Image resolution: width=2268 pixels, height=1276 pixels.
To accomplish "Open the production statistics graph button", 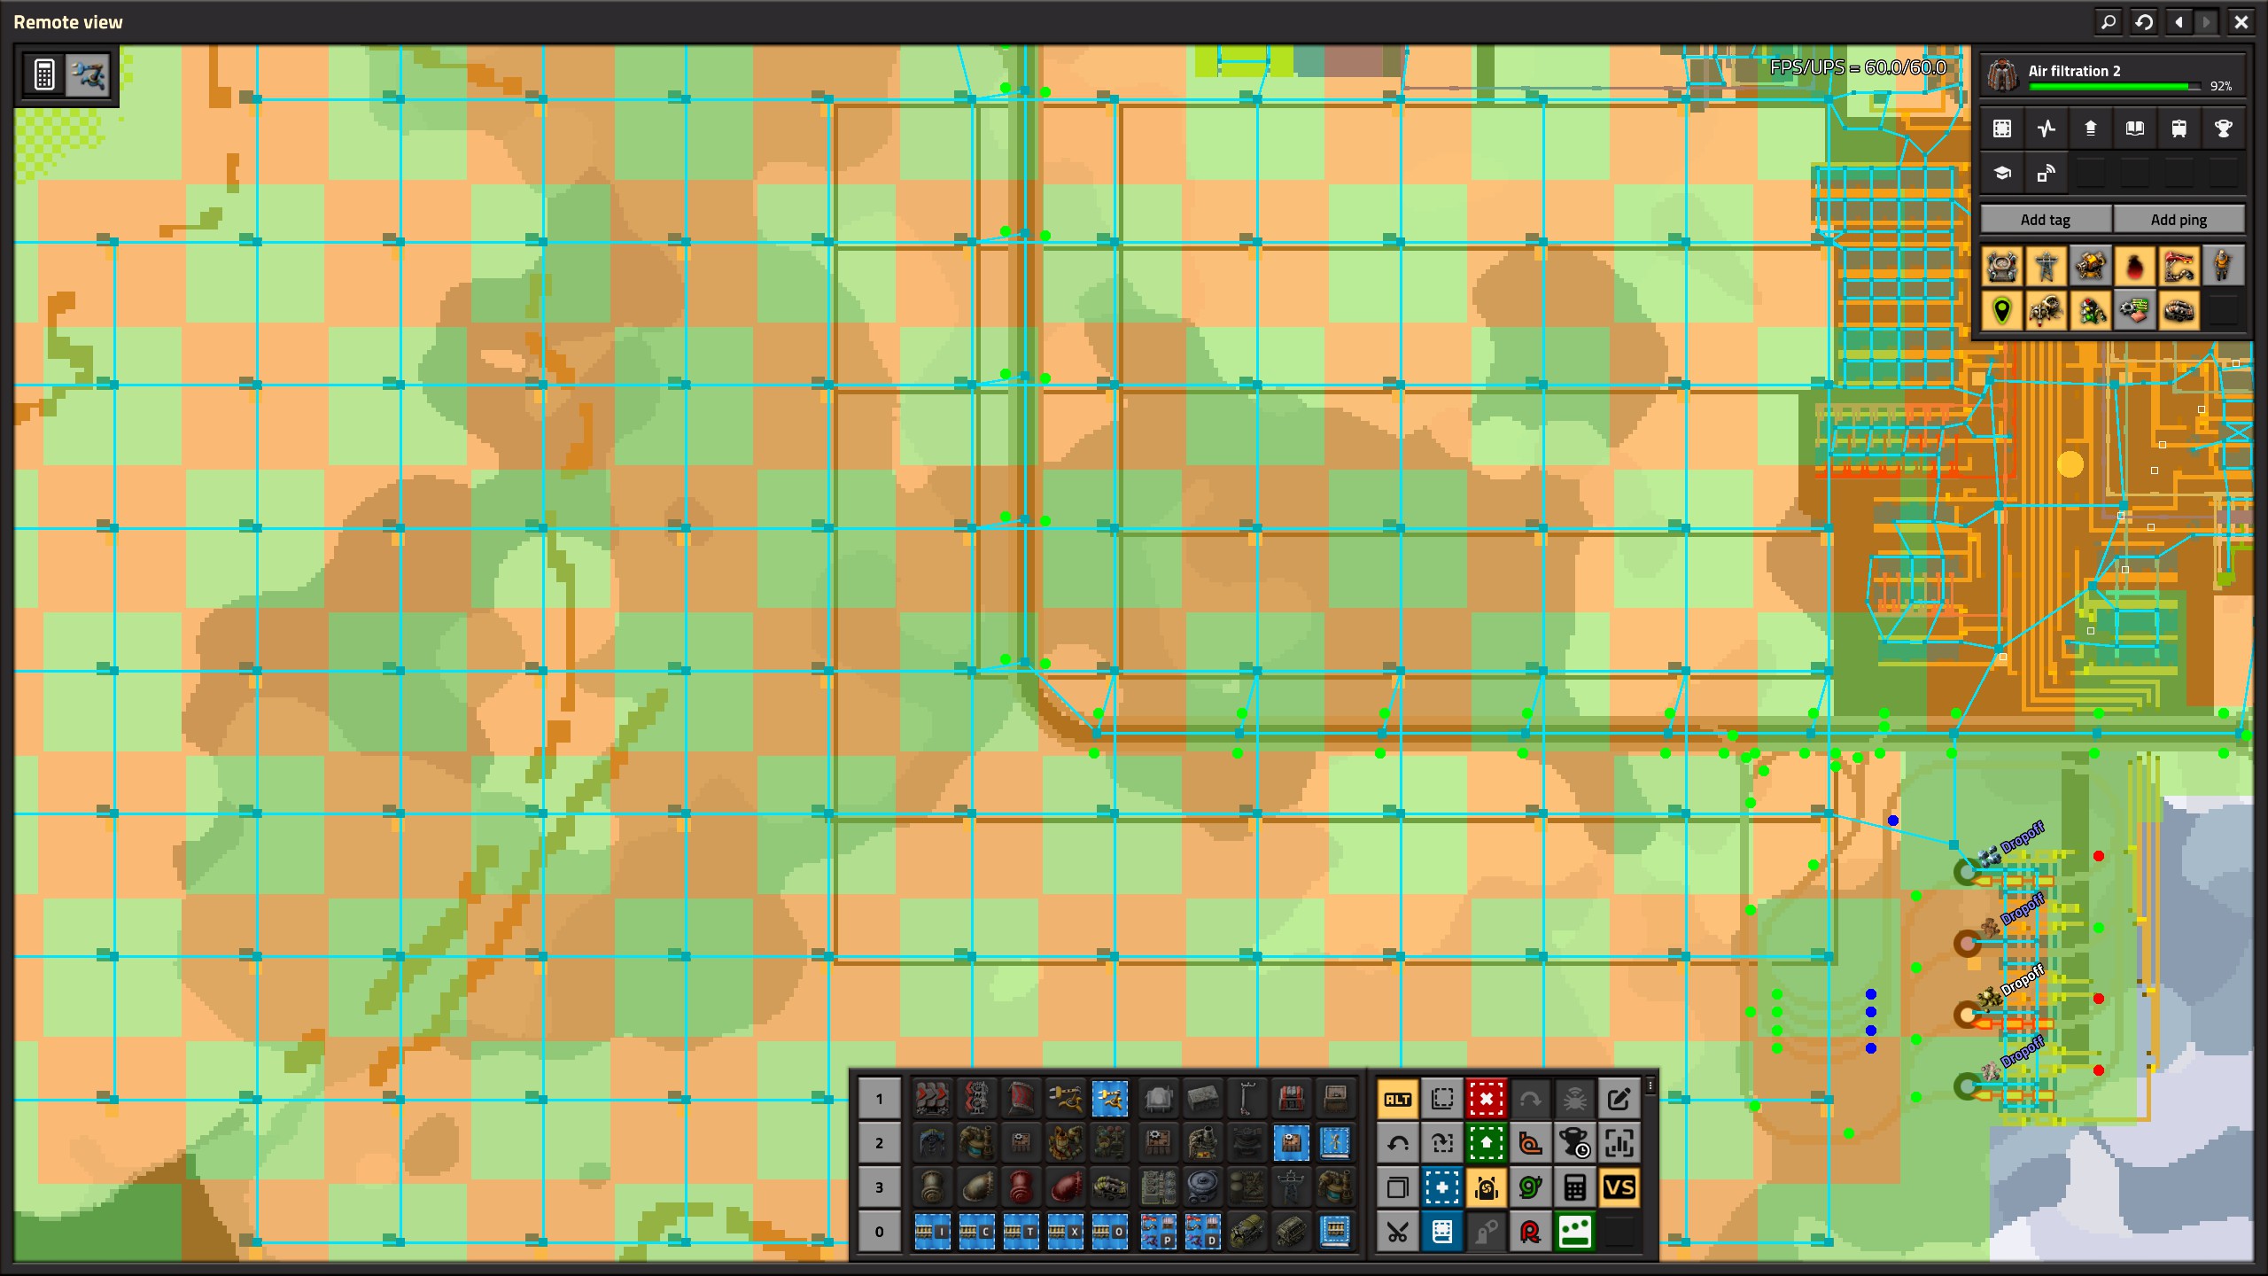I will 2046,128.
